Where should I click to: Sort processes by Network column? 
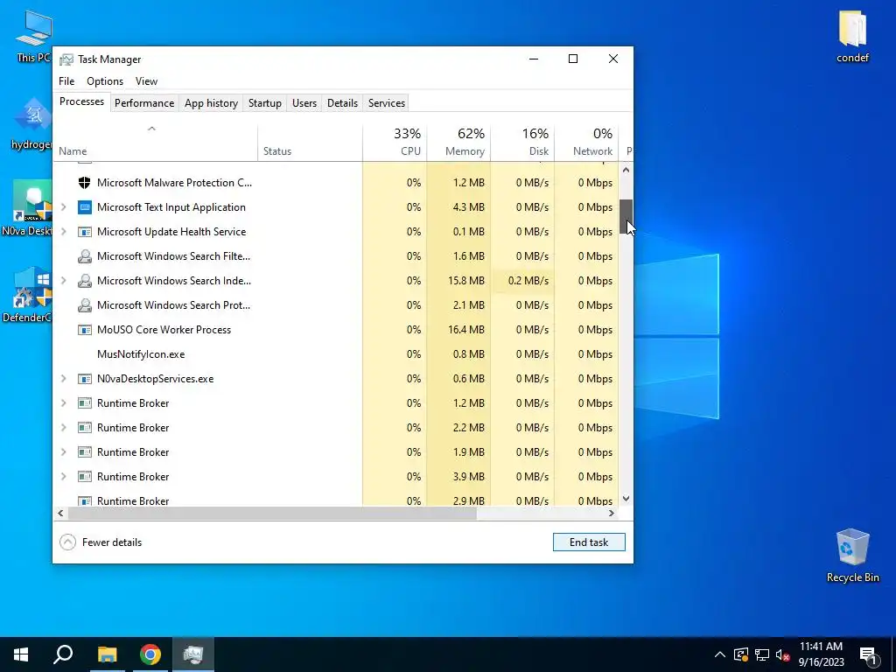click(586, 143)
